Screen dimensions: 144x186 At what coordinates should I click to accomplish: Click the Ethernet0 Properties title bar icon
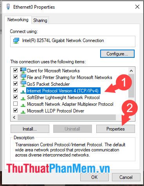pos(8,7)
